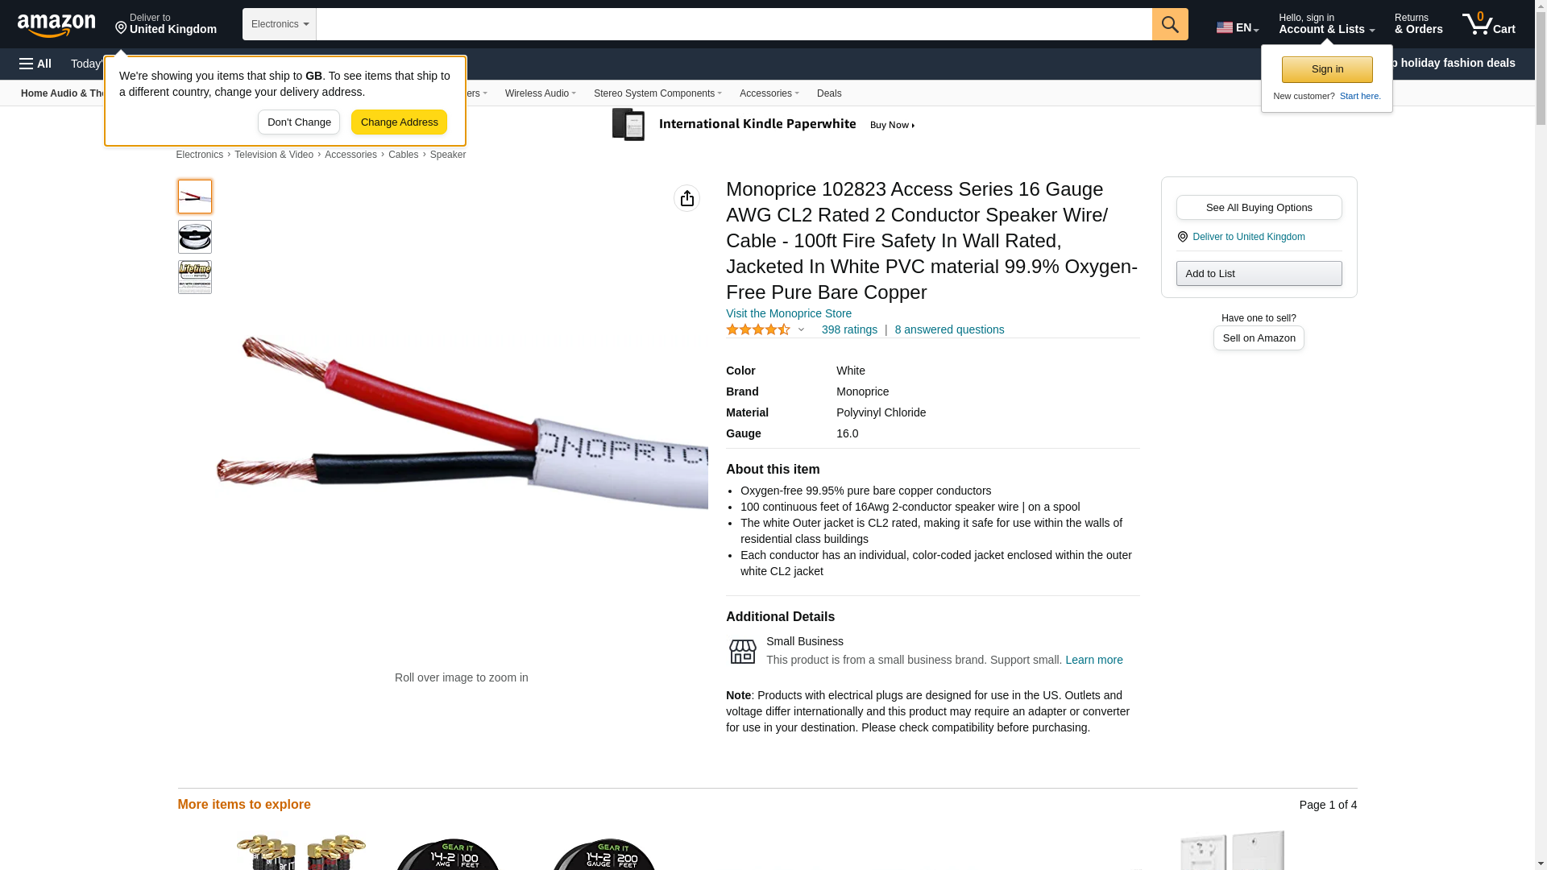The height and width of the screenshot is (870, 1547).
Task: Click the Amazon logo
Action: point(56,25)
